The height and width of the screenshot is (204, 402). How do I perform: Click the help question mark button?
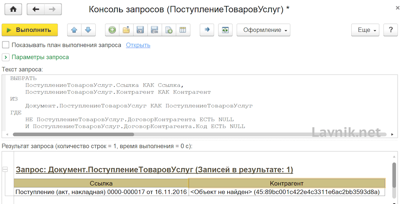click(390, 30)
